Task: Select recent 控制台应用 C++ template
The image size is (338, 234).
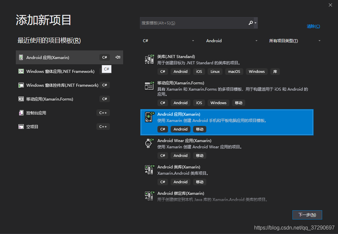Action: [x=69, y=113]
